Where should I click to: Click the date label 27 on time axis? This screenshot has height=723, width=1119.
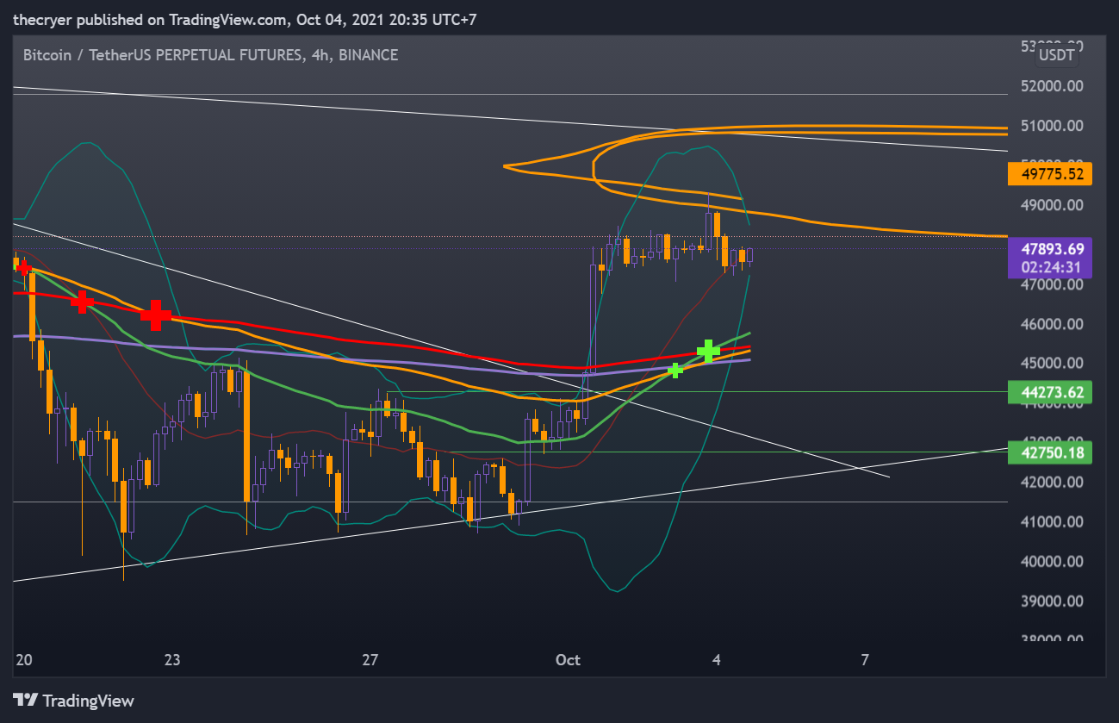point(370,661)
